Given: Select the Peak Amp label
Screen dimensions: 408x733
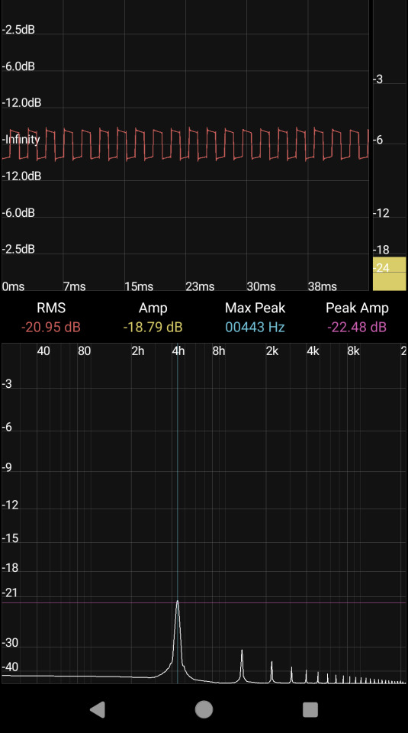Looking at the screenshot, I should [x=357, y=308].
